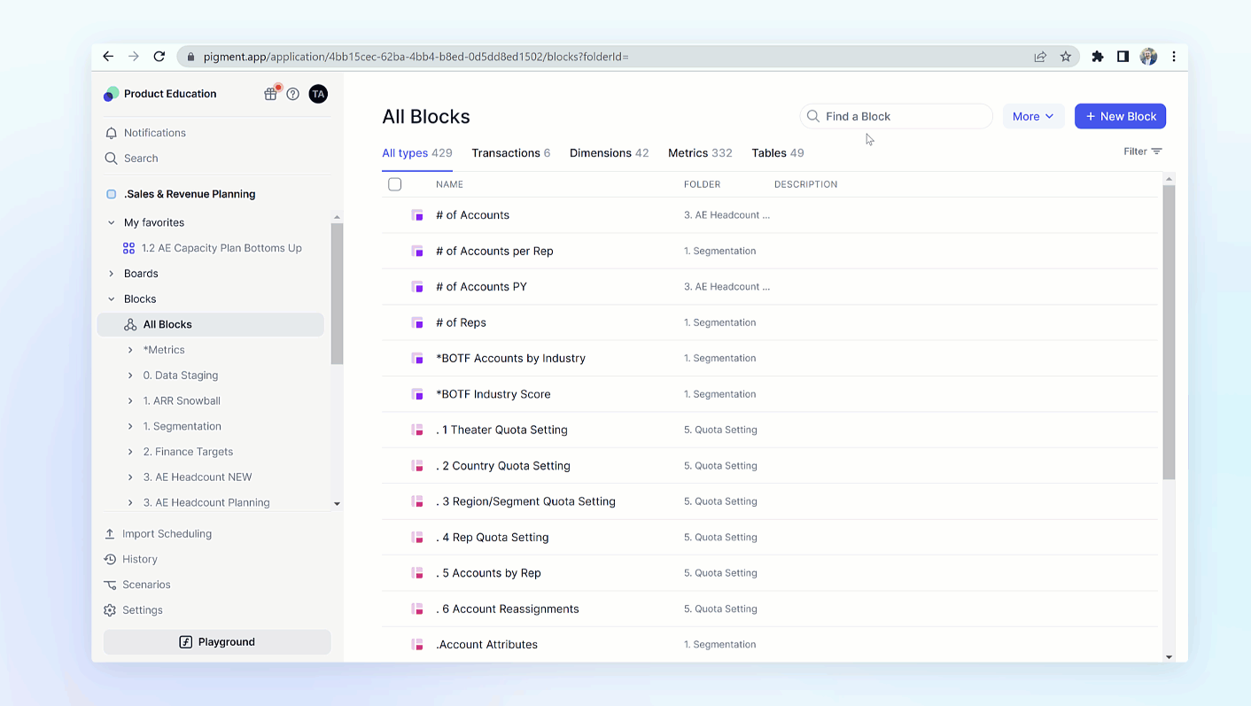Open .Sales & Revenue Planning application

[190, 194]
